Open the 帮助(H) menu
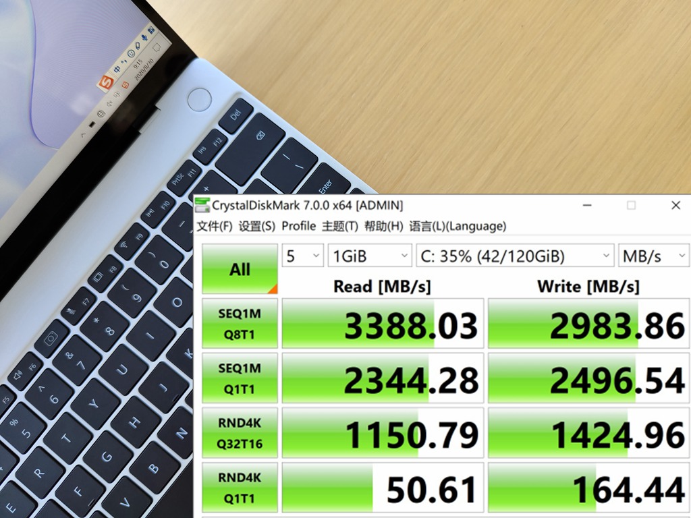The image size is (691, 518). (x=383, y=227)
